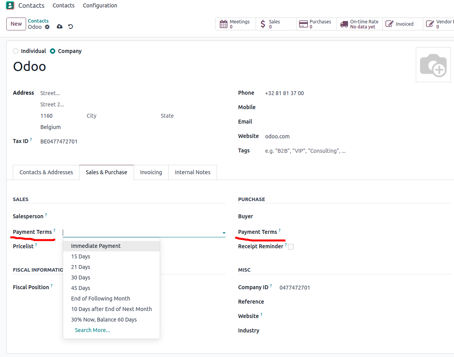Image resolution: width=454 pixels, height=357 pixels.
Task: Choose 21 Days payment term
Action: coord(111,267)
